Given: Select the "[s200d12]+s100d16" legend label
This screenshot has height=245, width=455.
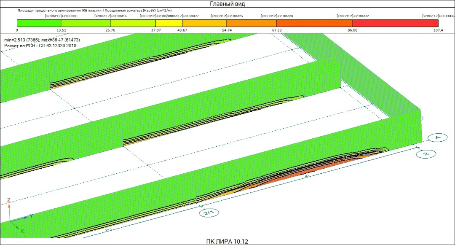Looking at the screenshot, I should tap(110, 16).
